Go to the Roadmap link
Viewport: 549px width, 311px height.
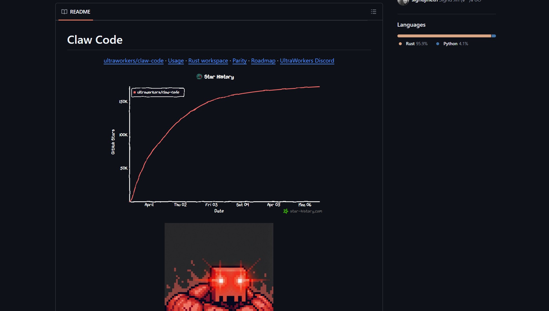263,61
